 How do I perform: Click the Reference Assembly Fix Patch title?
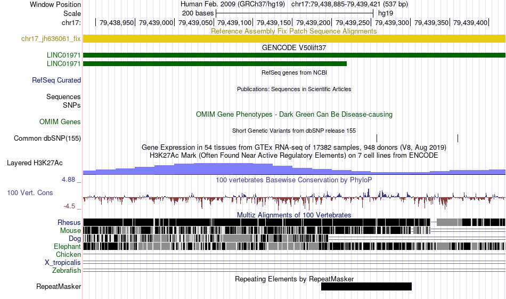[294, 31]
